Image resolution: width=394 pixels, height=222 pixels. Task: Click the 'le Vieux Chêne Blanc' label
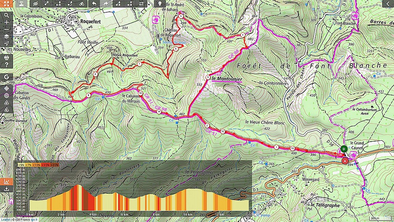point(265,123)
